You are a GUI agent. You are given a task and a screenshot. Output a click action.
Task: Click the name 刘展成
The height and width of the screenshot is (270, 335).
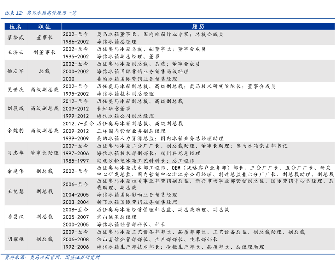16,108
